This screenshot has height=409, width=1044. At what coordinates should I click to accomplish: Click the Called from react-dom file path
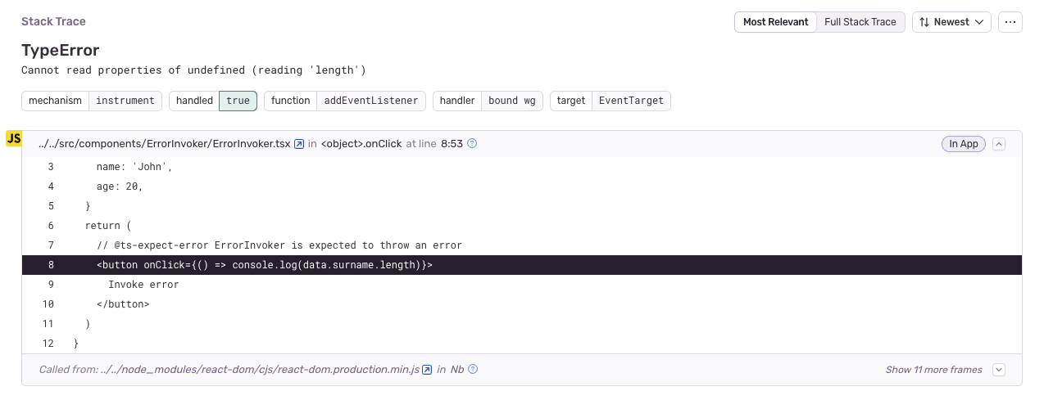click(x=260, y=370)
